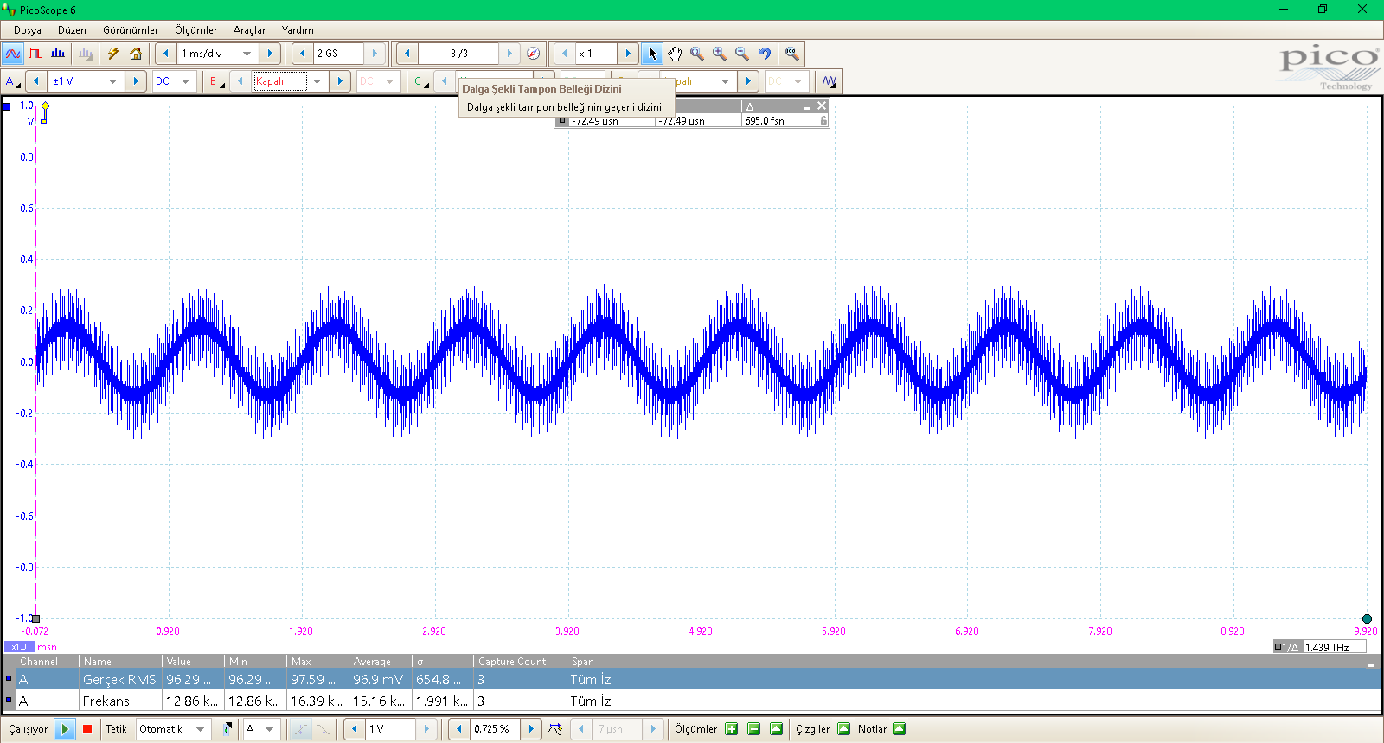
Task: Select the Zoom Out tool
Action: click(742, 54)
